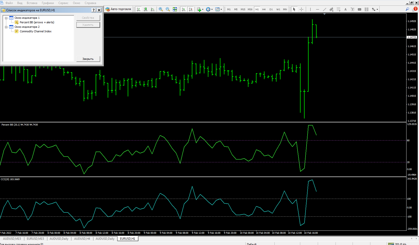The width and height of the screenshot is (419, 245).
Task: Collapse the Окно индикатора 2 tree node
Action: 6,27
